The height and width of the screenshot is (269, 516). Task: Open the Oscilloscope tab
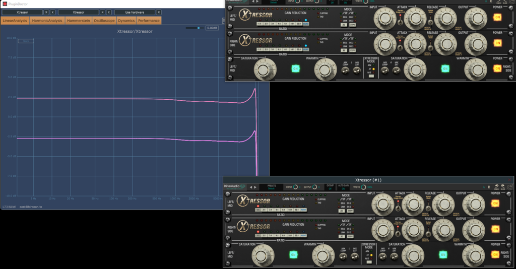pos(104,20)
